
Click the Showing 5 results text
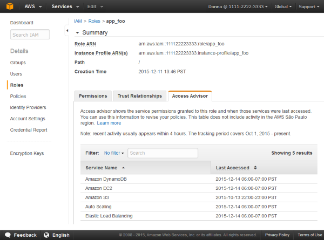click(x=292, y=153)
